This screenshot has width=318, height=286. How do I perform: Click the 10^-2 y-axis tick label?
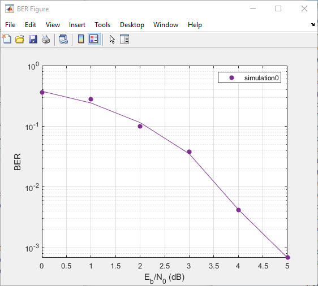point(32,188)
